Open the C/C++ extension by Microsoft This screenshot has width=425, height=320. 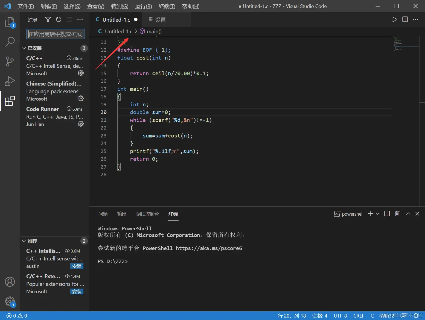(55, 66)
